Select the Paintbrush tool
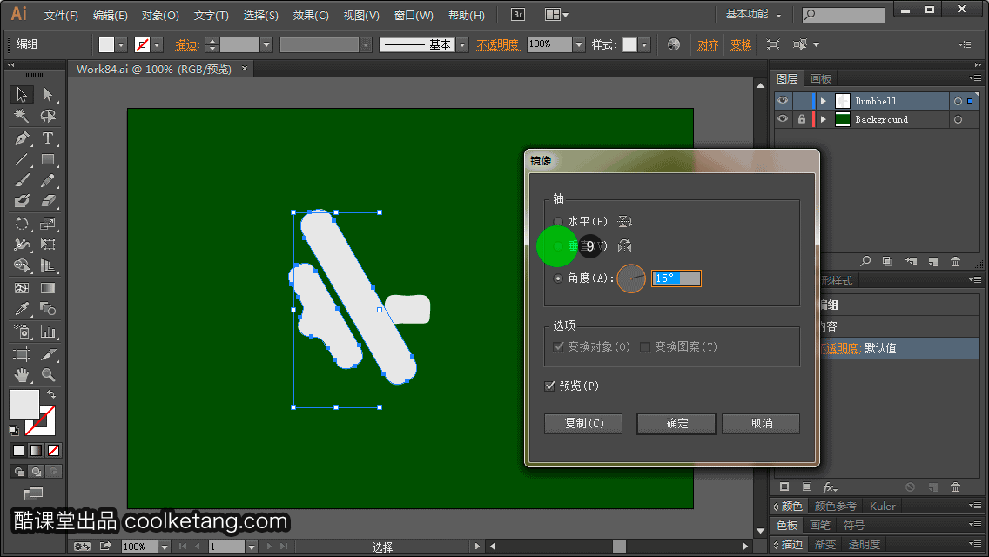 click(22, 180)
